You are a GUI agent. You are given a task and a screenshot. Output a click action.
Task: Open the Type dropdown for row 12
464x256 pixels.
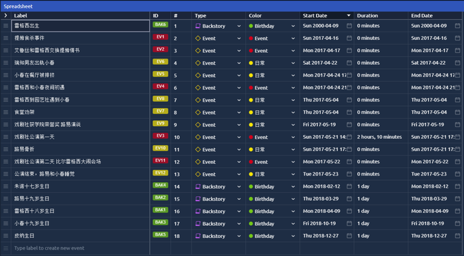pyautogui.click(x=239, y=162)
